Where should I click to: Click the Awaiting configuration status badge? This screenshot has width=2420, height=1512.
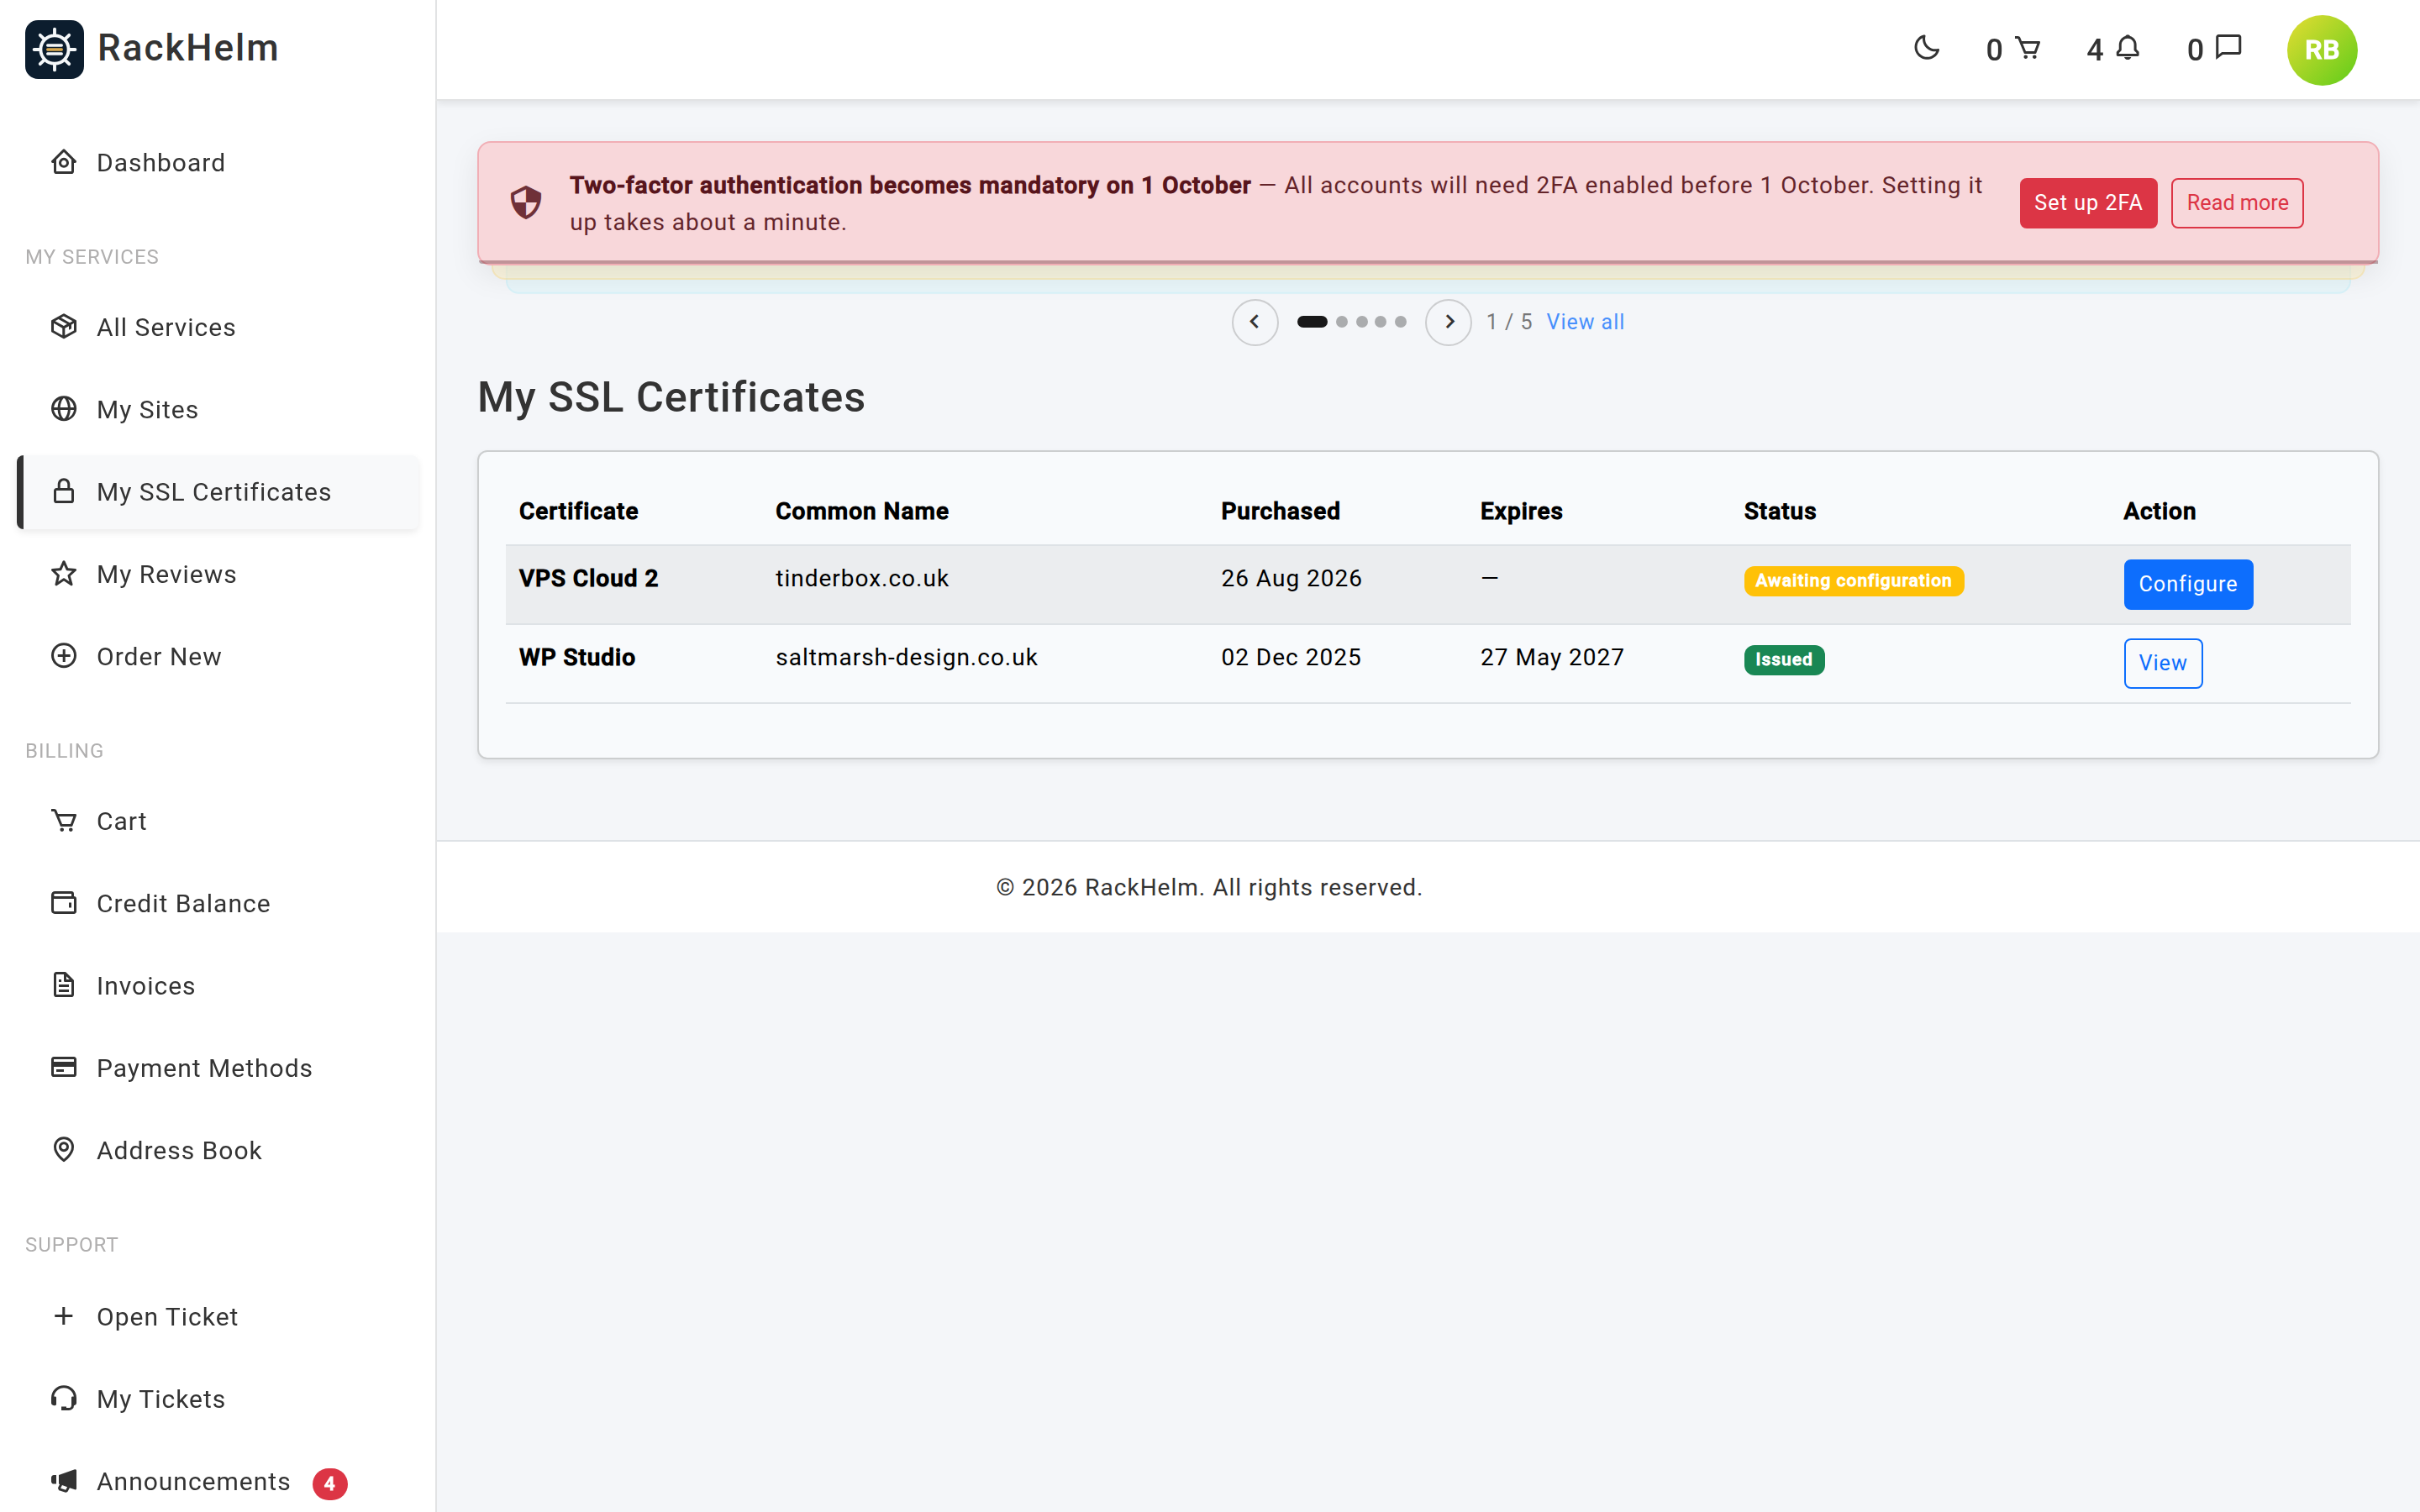[1853, 581]
